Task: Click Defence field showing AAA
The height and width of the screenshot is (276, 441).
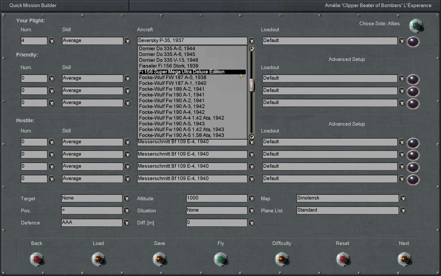Action: tap(92, 223)
